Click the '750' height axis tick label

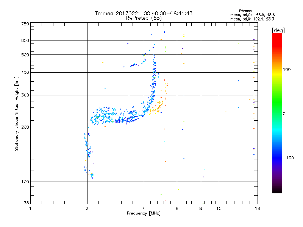[x=25, y=24]
